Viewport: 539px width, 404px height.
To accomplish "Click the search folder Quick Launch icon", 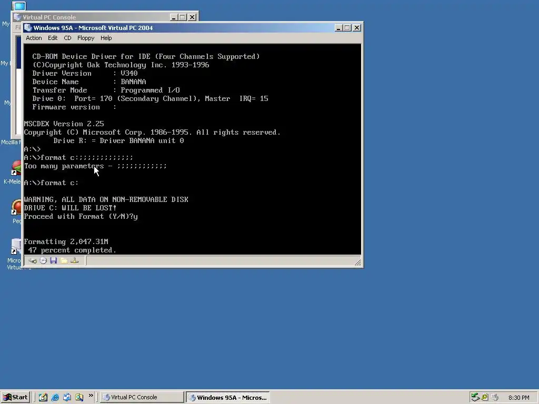I will [79, 397].
